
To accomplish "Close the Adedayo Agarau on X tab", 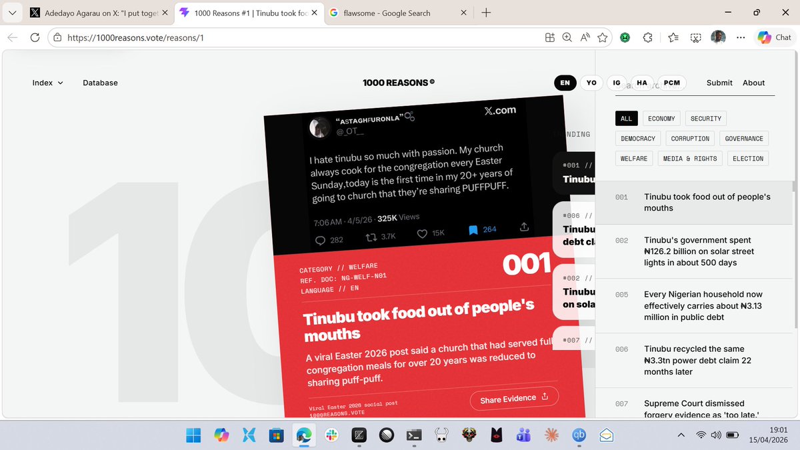I will click(165, 13).
